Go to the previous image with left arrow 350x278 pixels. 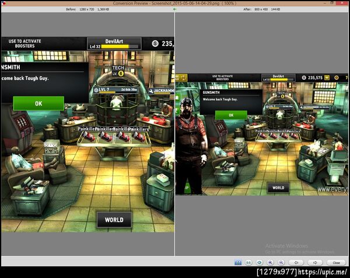coord(296,263)
